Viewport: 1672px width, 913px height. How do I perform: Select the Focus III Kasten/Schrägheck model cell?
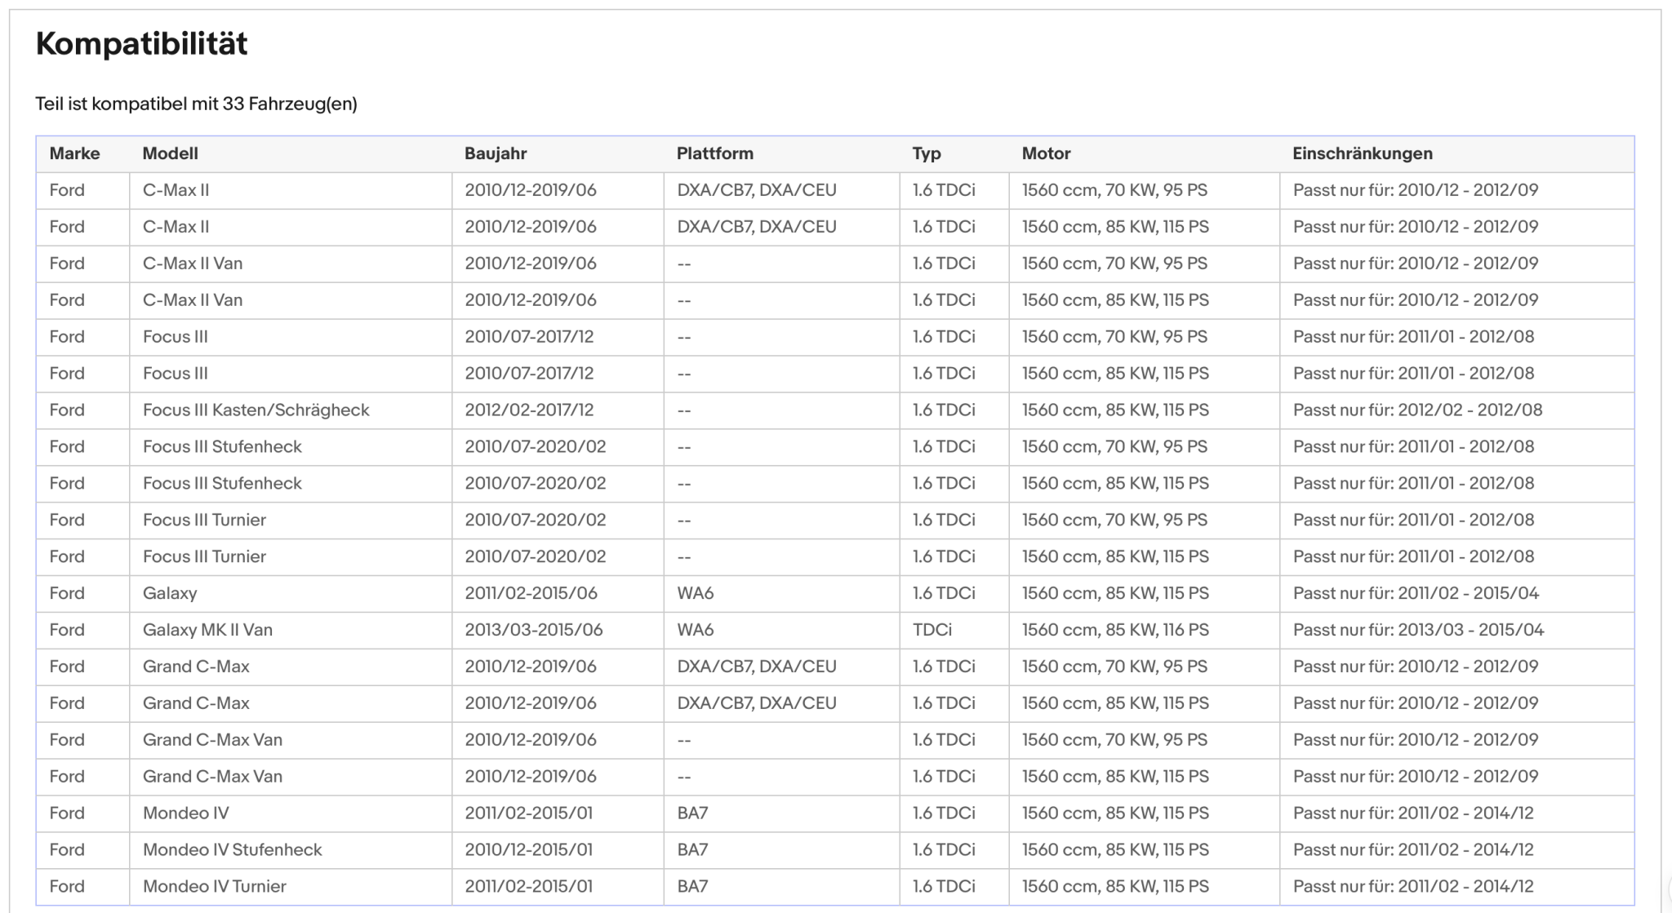pos(290,410)
